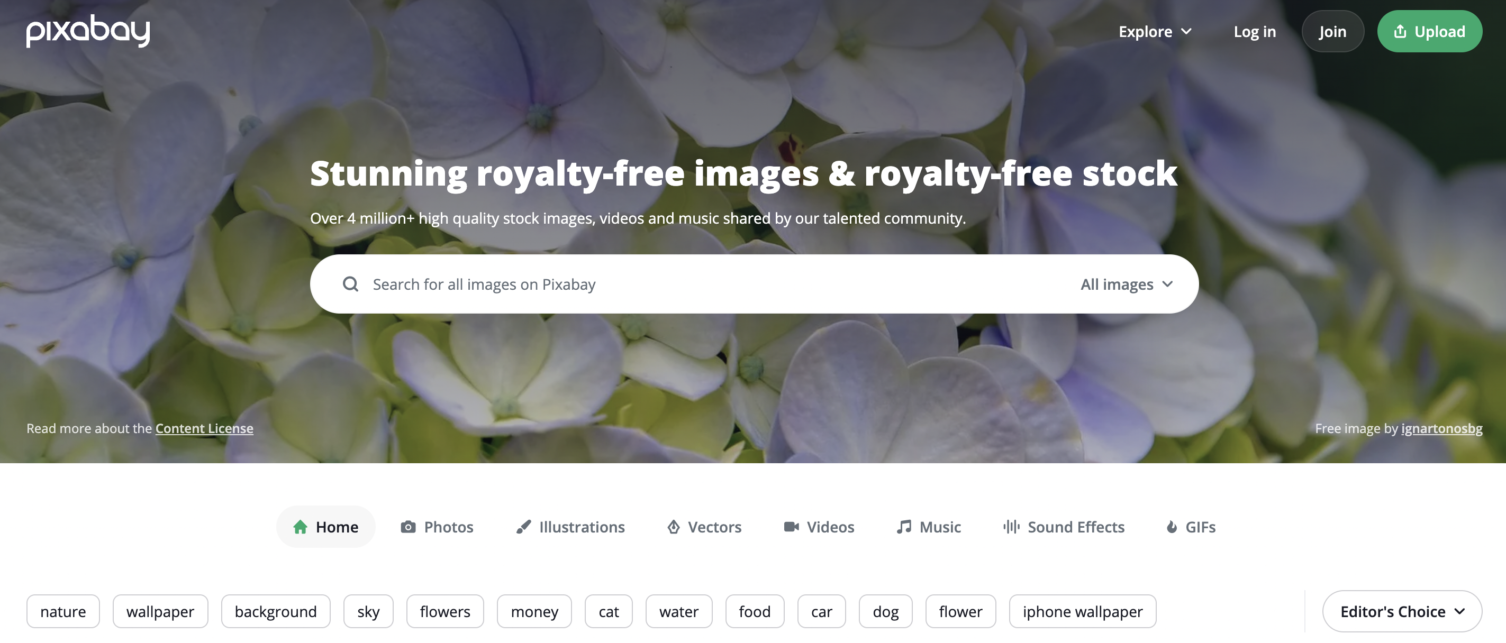Click the Pixabay logo
Viewport: 1506px width, 643px height.
(88, 32)
